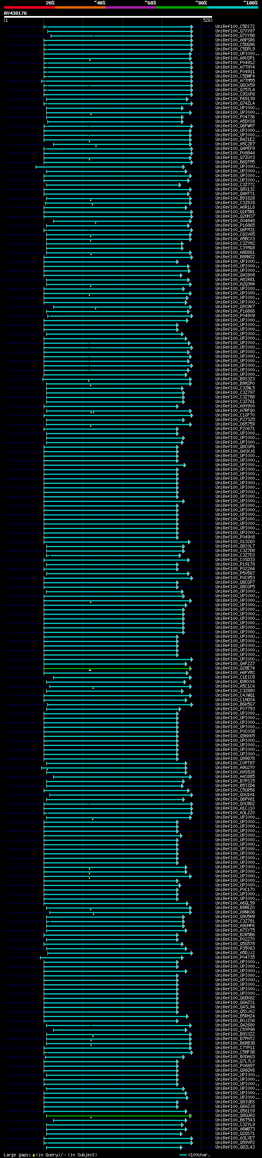Click the white query length bar

tap(108, 17)
